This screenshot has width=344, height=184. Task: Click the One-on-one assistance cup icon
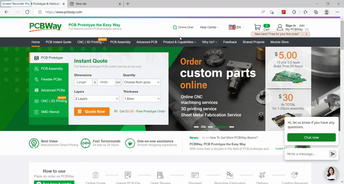(130, 143)
